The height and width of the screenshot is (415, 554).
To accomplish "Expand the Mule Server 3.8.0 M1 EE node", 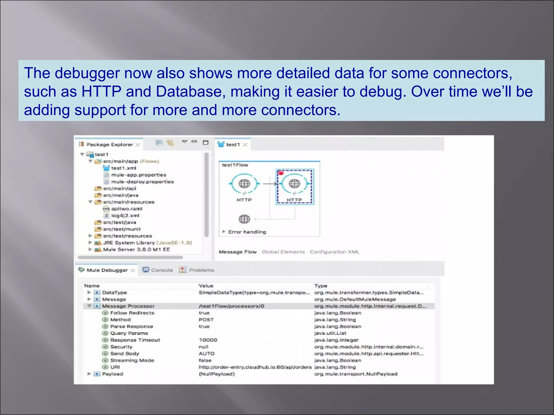I will 90,249.
